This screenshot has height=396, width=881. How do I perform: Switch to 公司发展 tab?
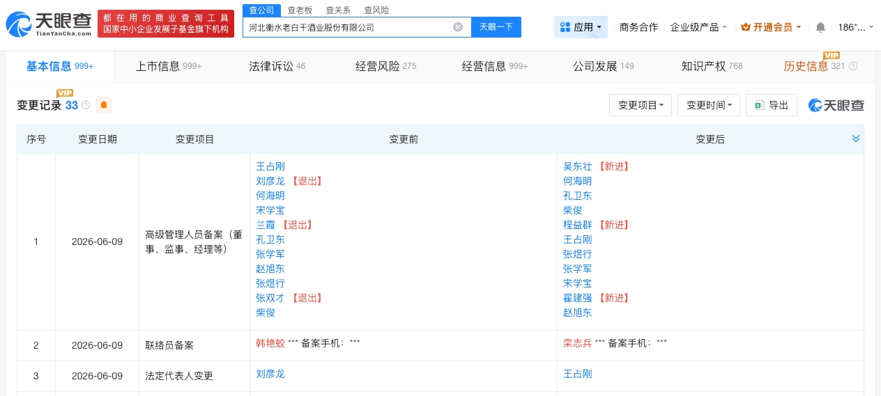[604, 66]
